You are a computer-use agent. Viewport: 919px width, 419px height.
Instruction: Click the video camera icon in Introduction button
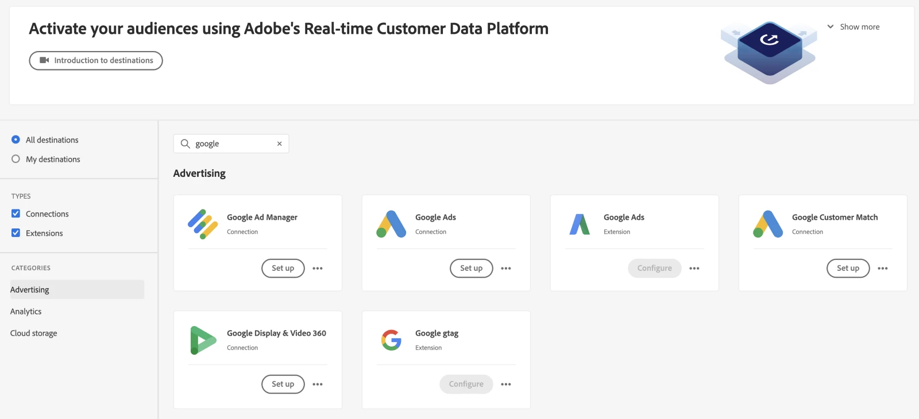44,60
